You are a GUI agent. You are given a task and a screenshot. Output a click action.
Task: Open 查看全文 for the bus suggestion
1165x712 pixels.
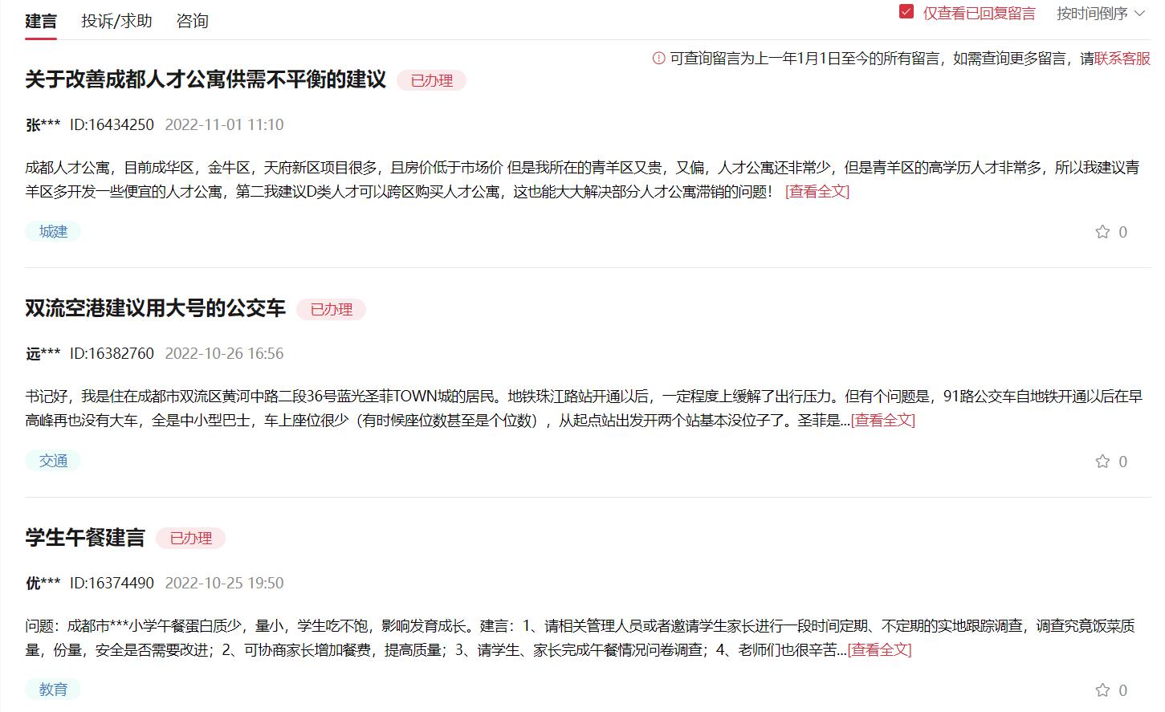[881, 421]
